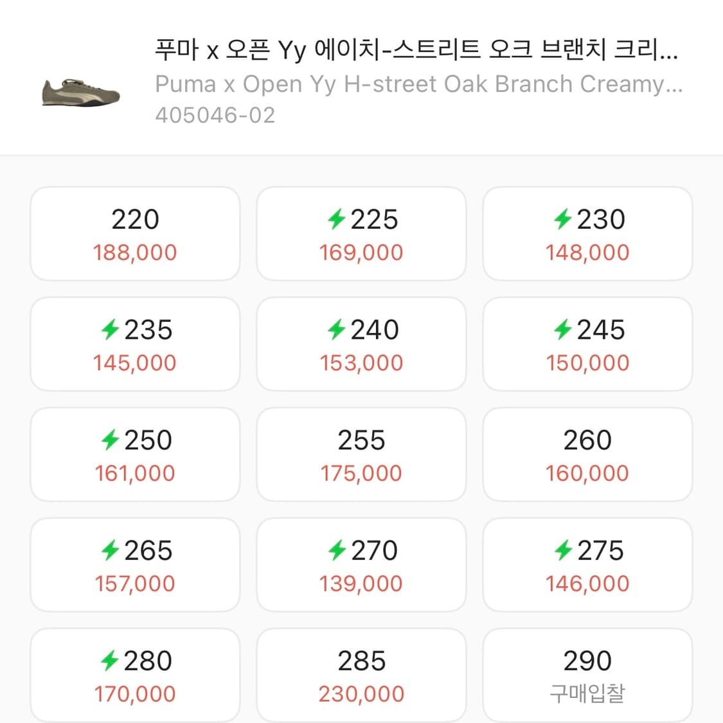
Task: Tap the 169,000 price under 225
Action: 361,253
